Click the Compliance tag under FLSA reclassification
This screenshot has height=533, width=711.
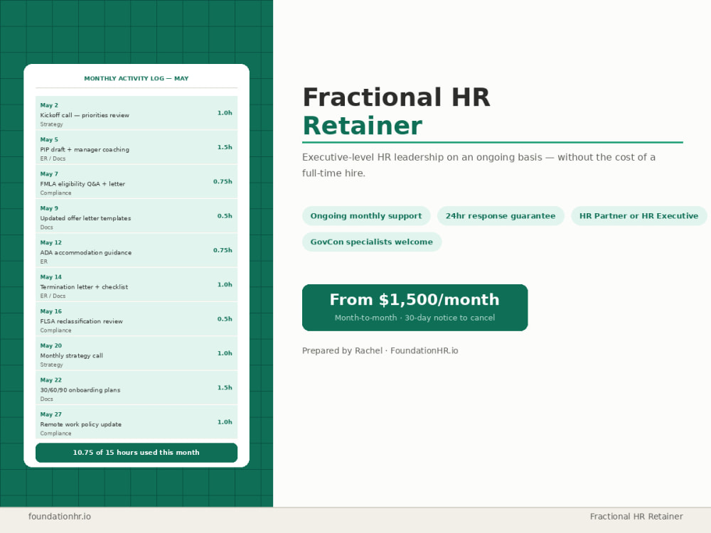tap(55, 330)
